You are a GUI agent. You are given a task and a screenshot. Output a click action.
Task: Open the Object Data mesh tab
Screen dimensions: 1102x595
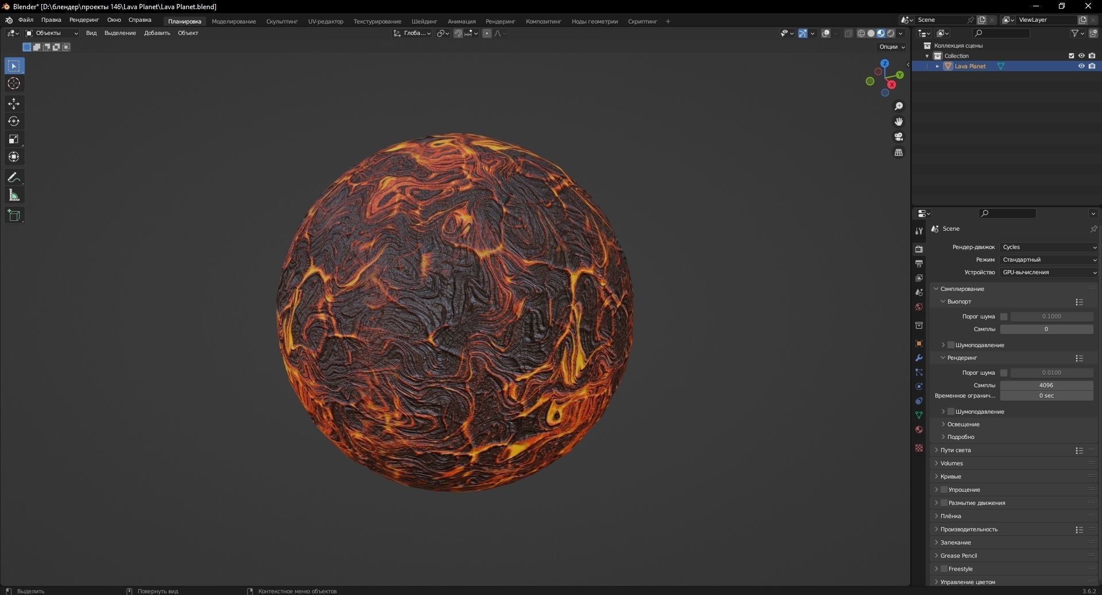(x=919, y=415)
